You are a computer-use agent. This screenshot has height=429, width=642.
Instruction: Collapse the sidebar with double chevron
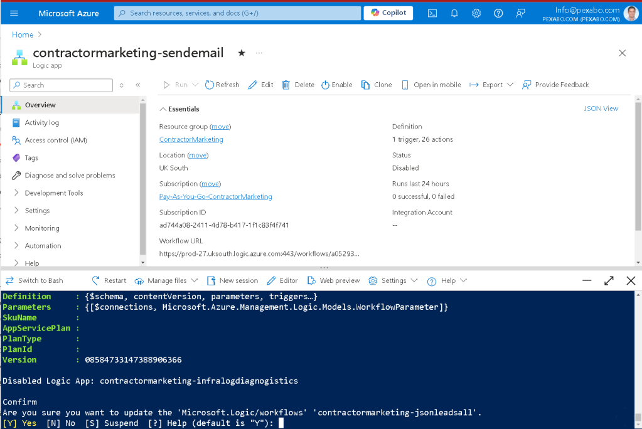(138, 85)
